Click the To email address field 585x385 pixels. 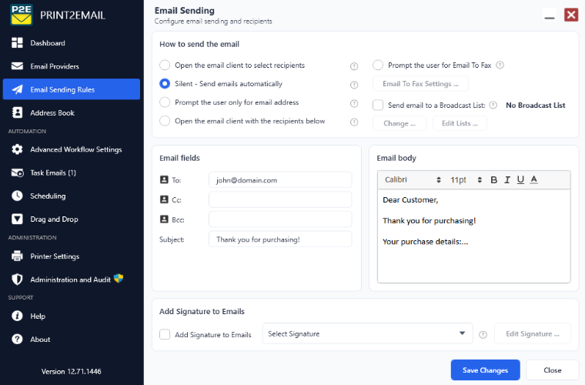[280, 180]
